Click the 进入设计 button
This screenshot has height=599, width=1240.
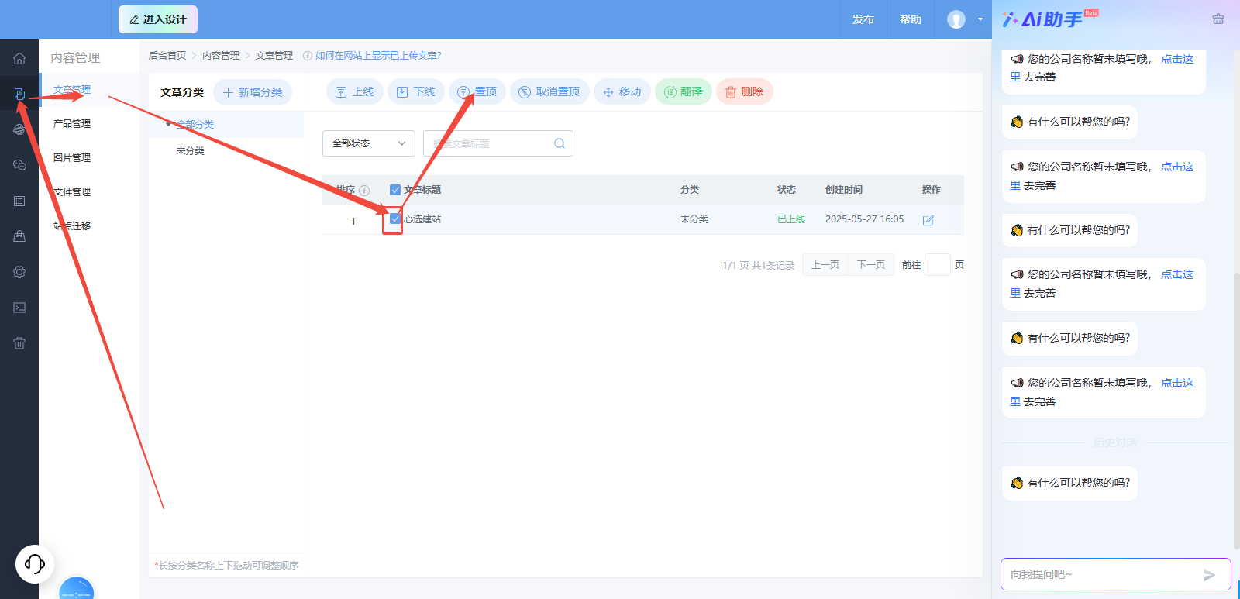point(158,19)
